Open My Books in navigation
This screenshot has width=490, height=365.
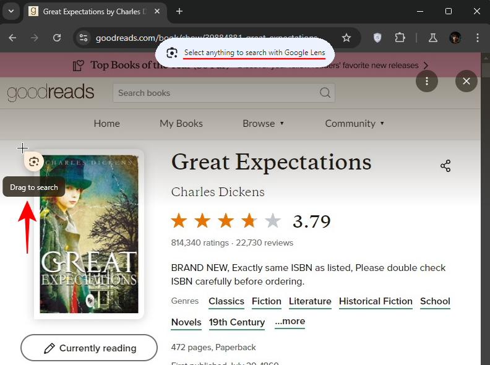click(181, 123)
